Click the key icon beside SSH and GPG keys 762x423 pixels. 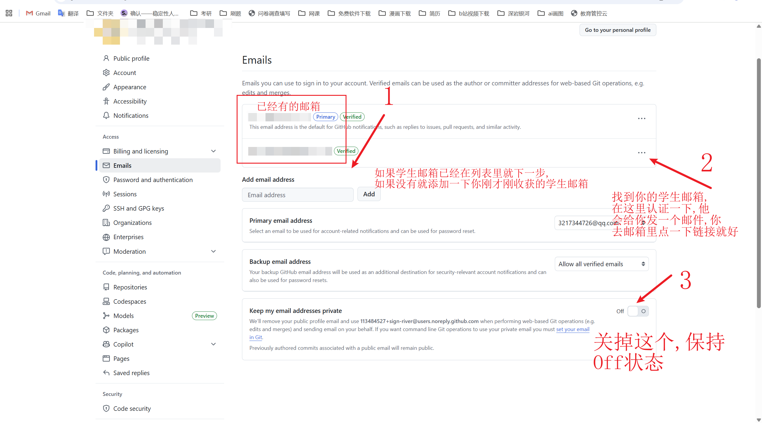(106, 208)
